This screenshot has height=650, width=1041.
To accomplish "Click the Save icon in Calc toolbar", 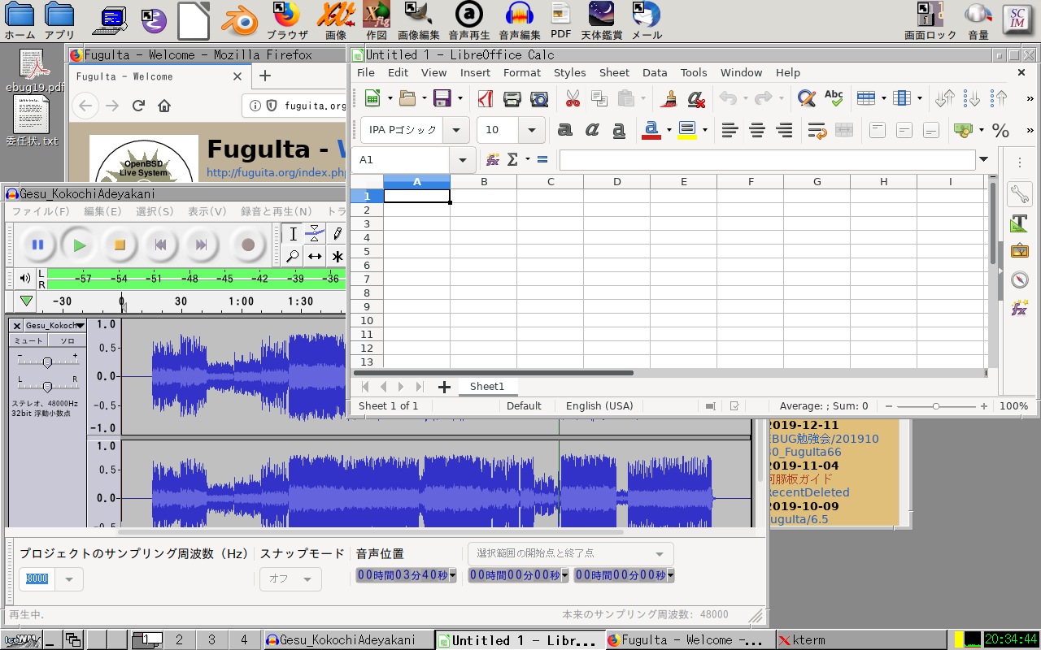I will [x=442, y=99].
